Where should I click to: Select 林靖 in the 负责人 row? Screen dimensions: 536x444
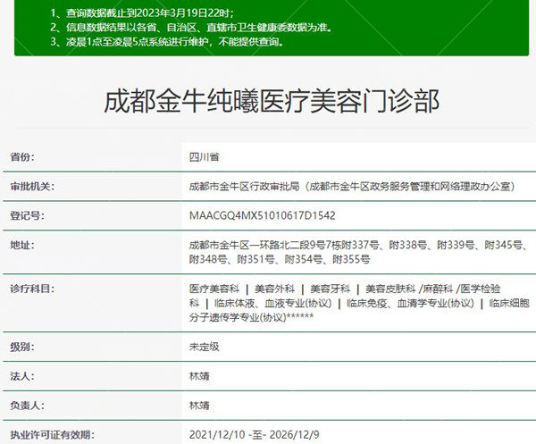(x=199, y=406)
